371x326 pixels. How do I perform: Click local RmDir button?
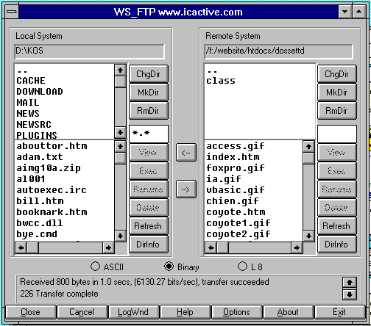[x=149, y=111]
